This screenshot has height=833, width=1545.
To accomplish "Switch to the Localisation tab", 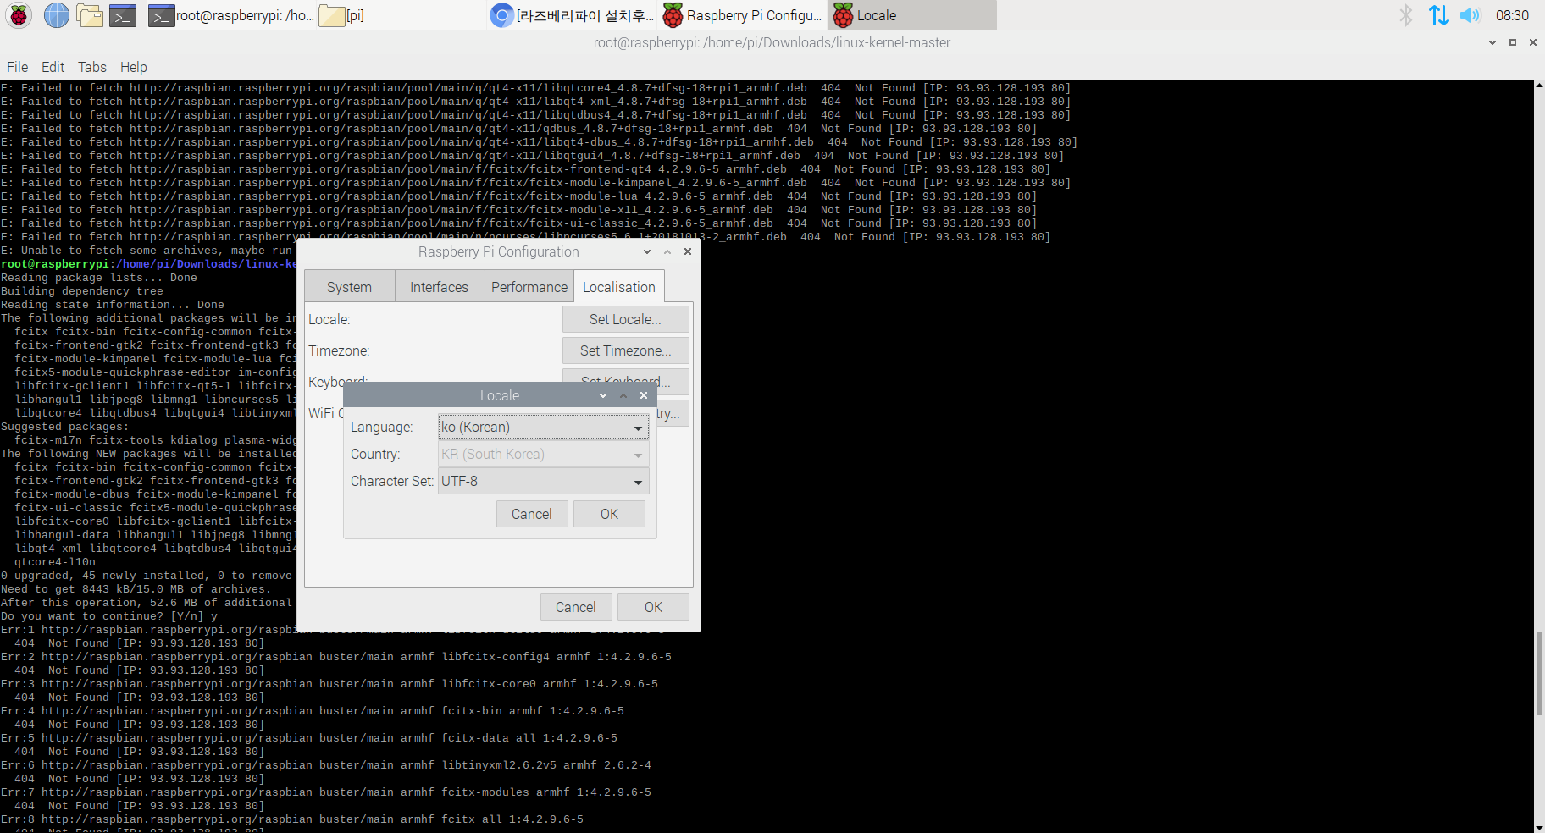I will click(x=619, y=287).
